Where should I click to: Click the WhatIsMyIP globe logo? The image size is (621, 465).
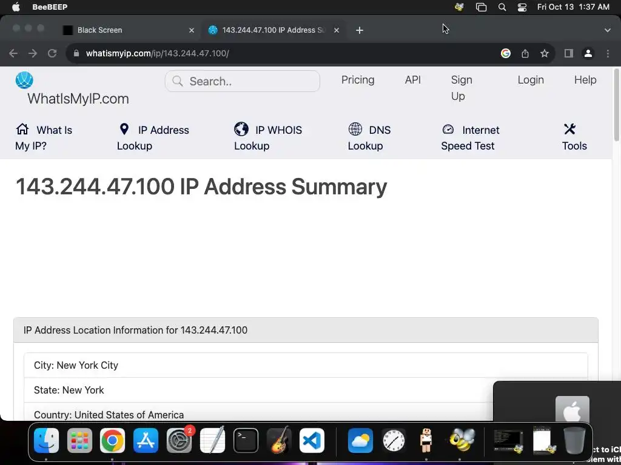point(24,81)
